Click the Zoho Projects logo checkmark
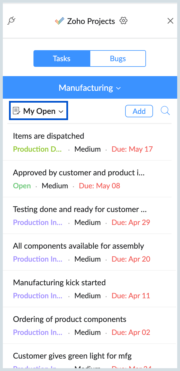The image size is (180, 371). (x=60, y=21)
